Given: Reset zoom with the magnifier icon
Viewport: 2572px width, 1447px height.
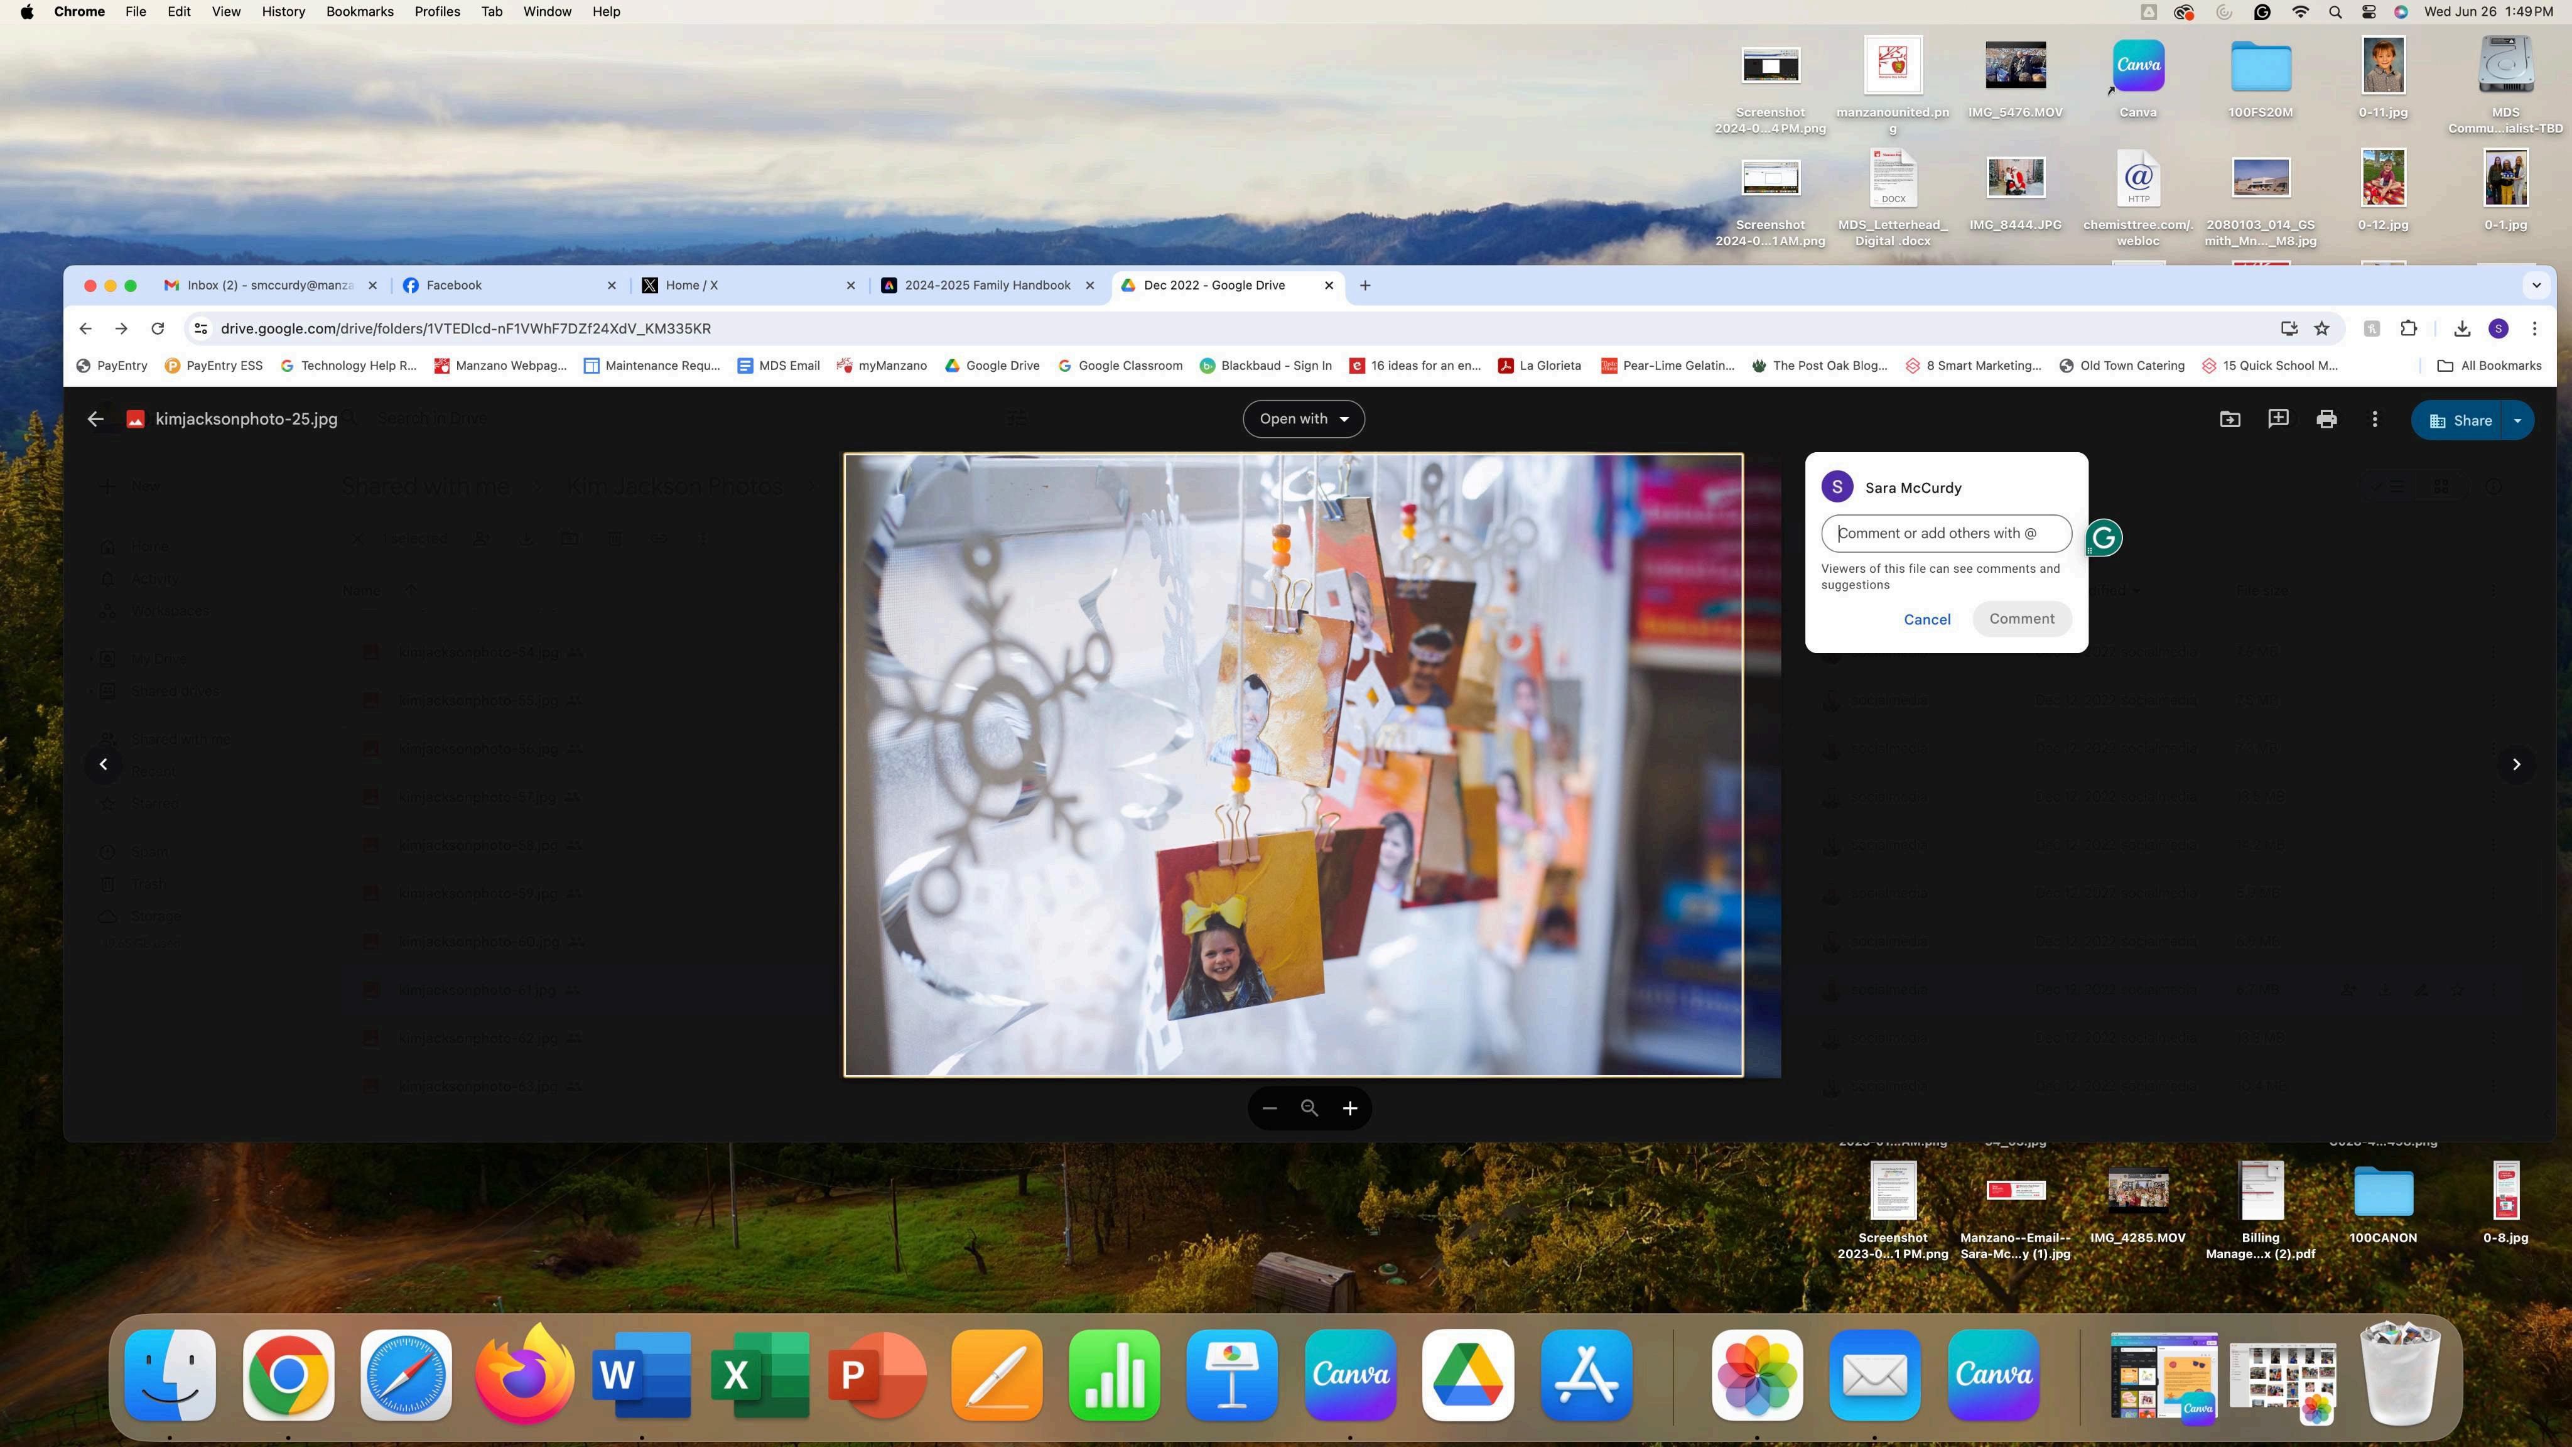Looking at the screenshot, I should (x=1309, y=1107).
